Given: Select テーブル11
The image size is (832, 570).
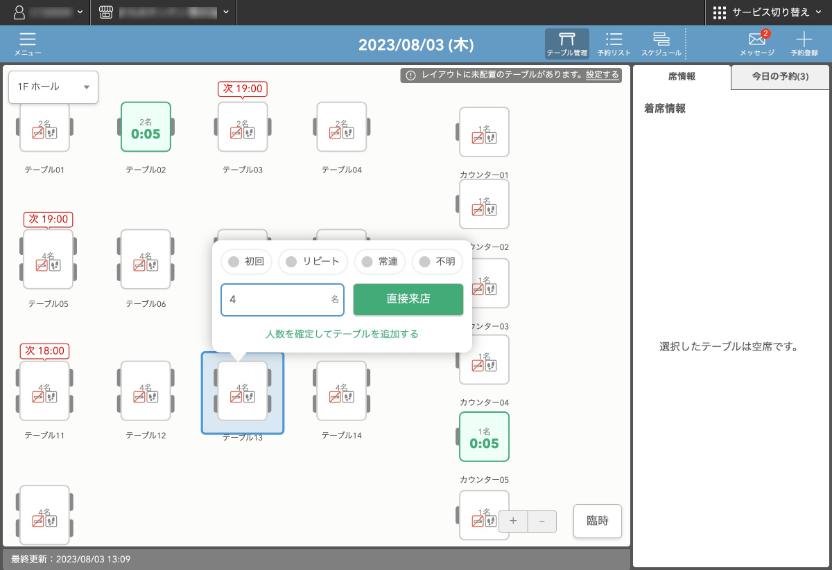Looking at the screenshot, I should click(x=45, y=391).
